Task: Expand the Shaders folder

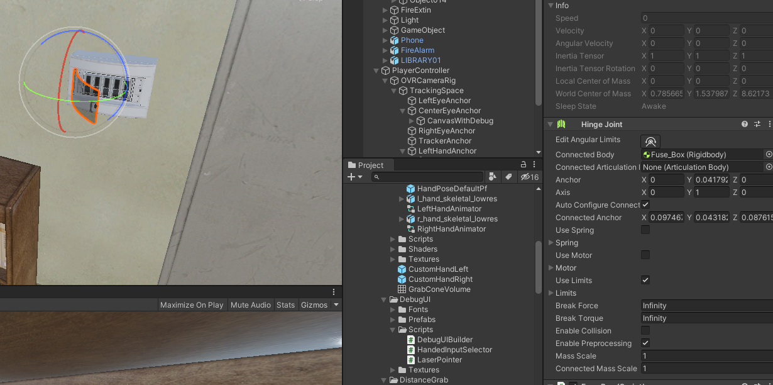Action: 393,249
